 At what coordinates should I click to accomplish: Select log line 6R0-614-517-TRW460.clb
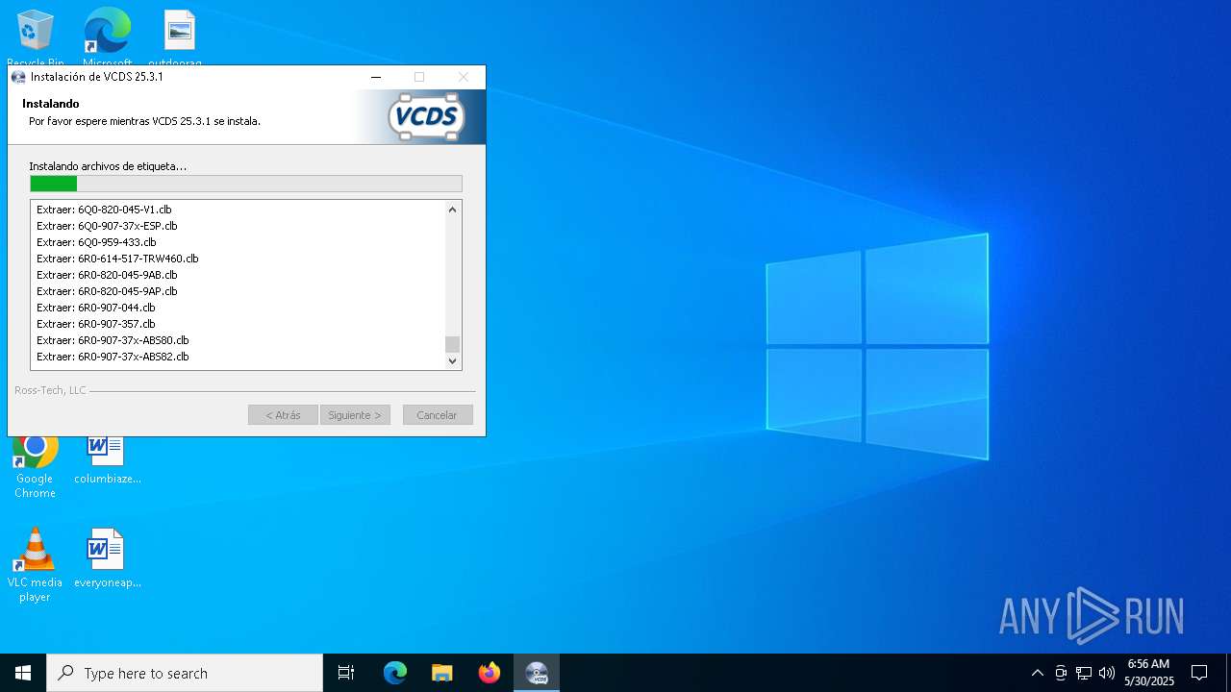click(117, 259)
